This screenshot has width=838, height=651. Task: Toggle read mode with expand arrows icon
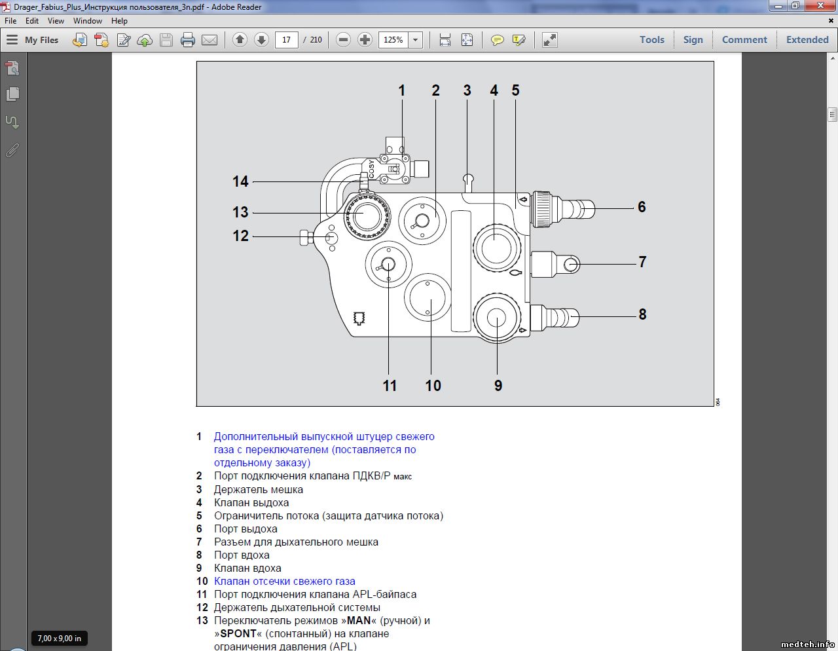550,40
